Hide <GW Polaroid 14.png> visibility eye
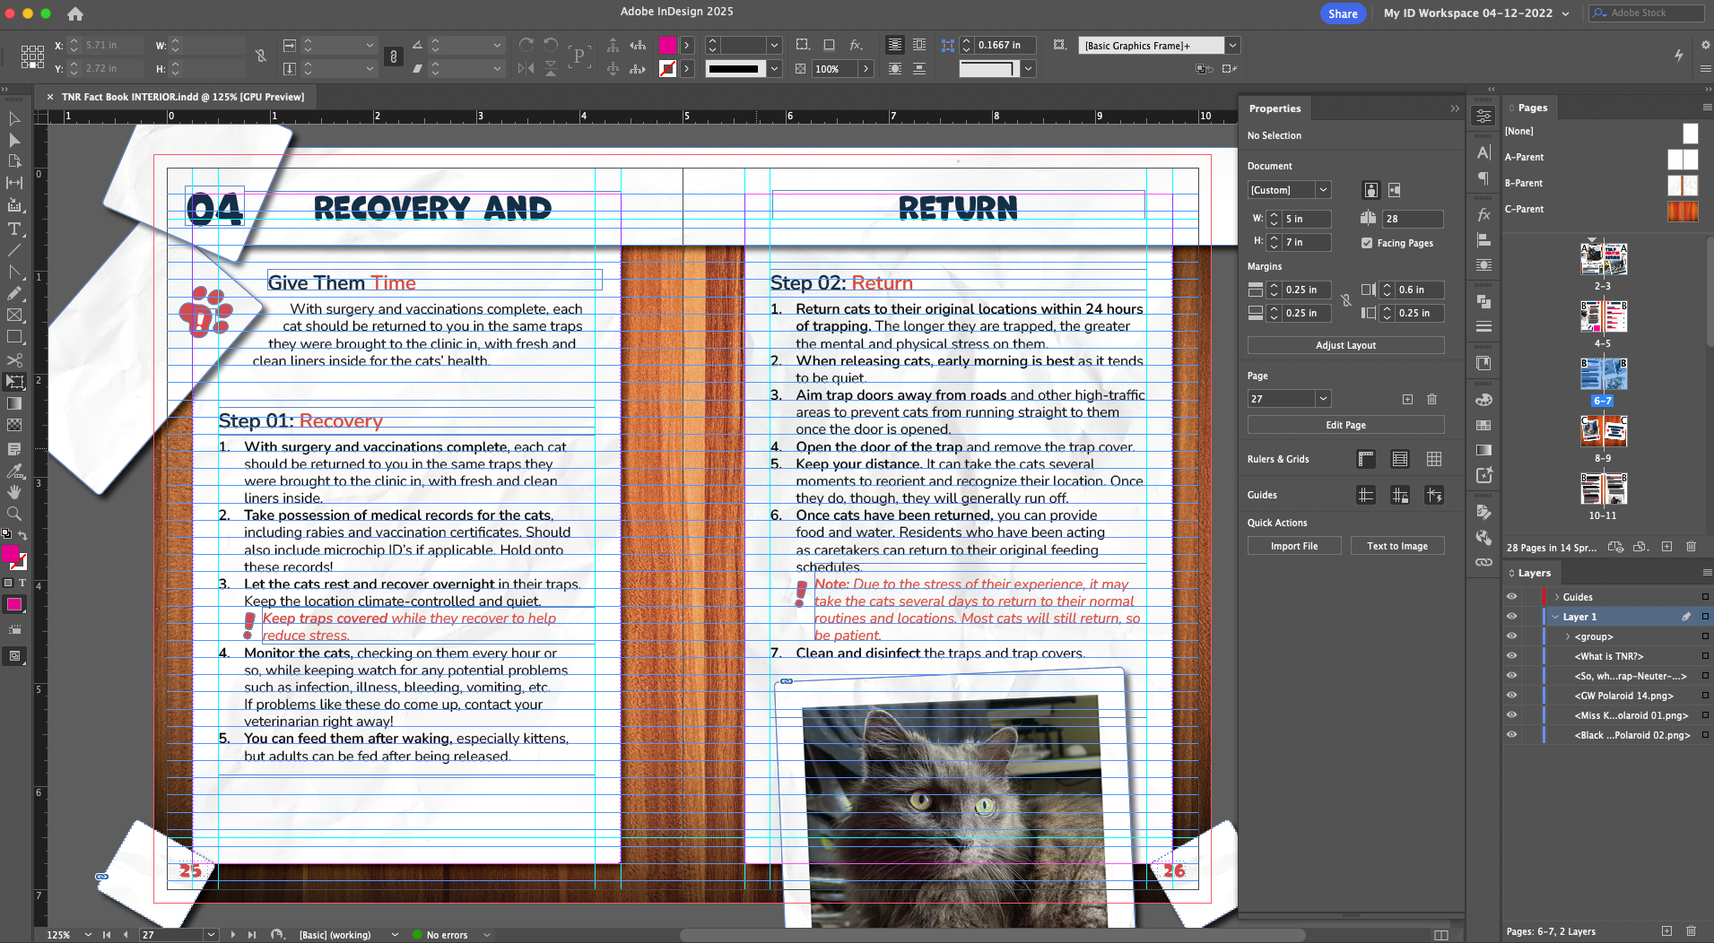 [x=1512, y=696]
